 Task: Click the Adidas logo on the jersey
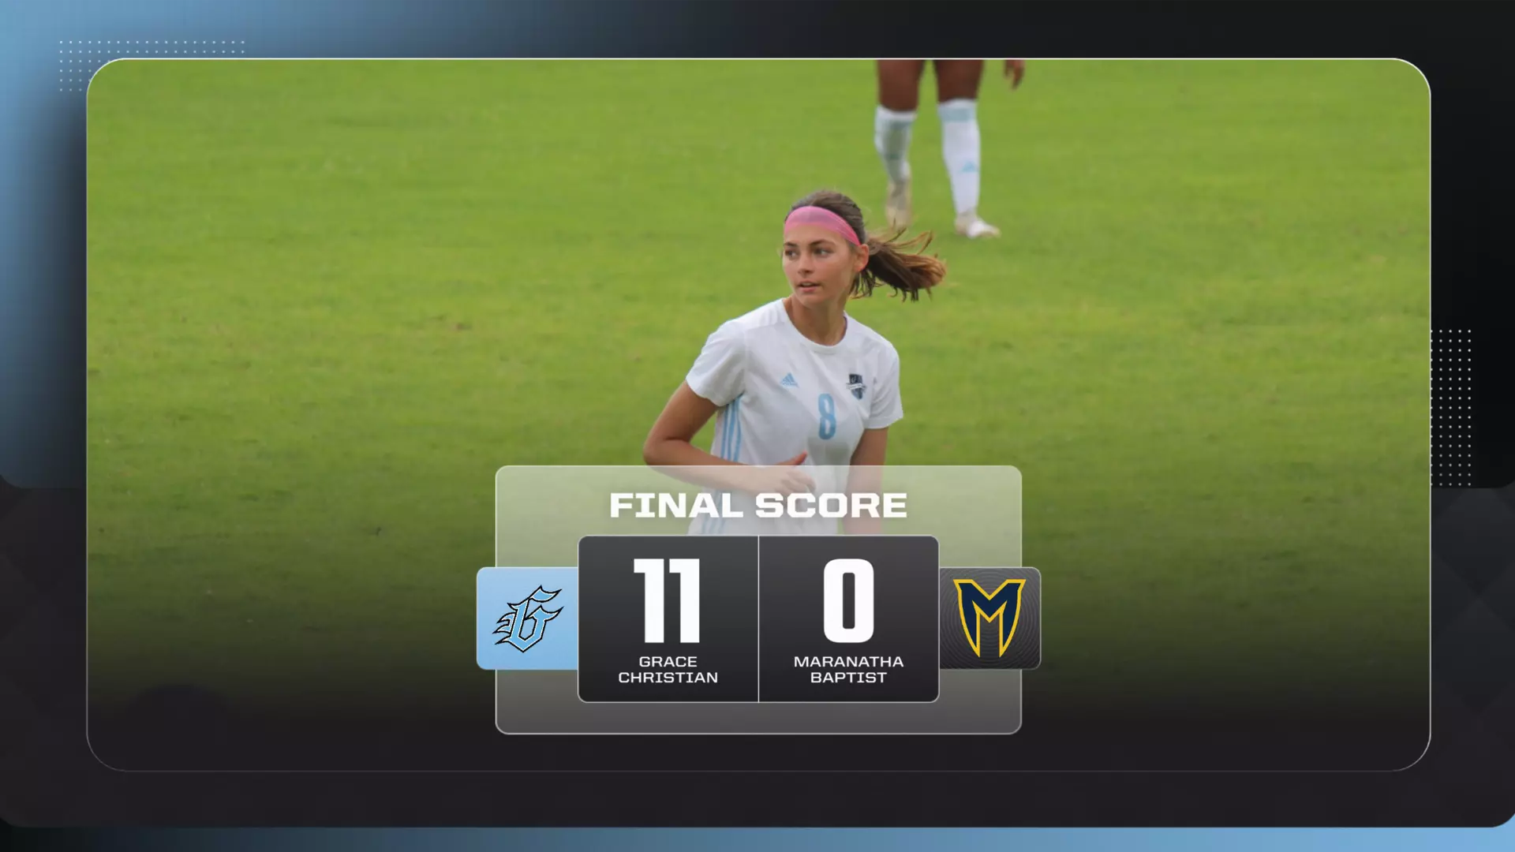[x=789, y=380]
